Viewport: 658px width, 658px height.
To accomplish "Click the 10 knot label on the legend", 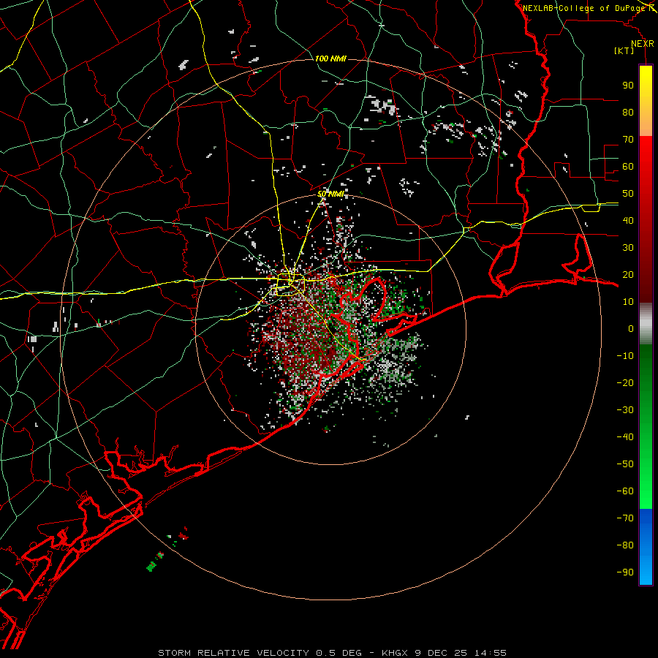I will click(628, 302).
